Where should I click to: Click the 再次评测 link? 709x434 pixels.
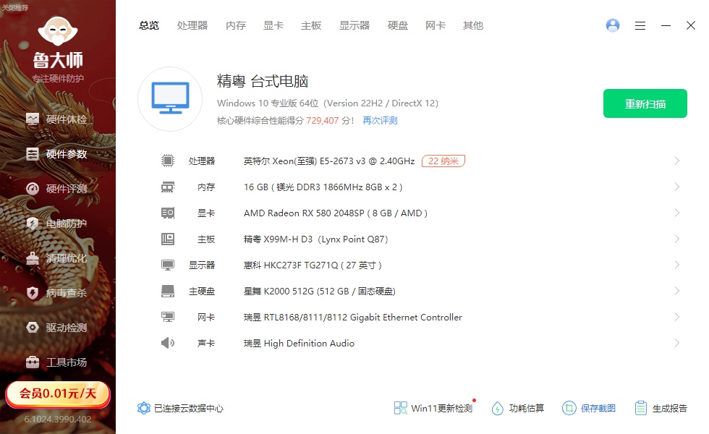coord(380,121)
